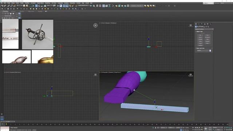Screen dimensions: 233x131
Task: Open Schematic View icon
Action: pos(110,6)
